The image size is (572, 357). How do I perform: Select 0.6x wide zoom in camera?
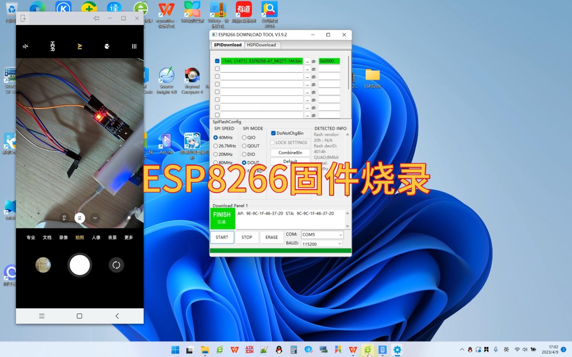pyautogui.click(x=64, y=218)
